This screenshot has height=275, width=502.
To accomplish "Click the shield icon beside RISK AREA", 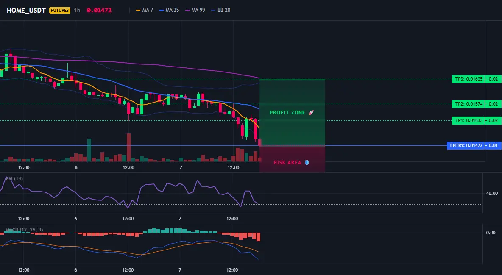I will 307,163.
